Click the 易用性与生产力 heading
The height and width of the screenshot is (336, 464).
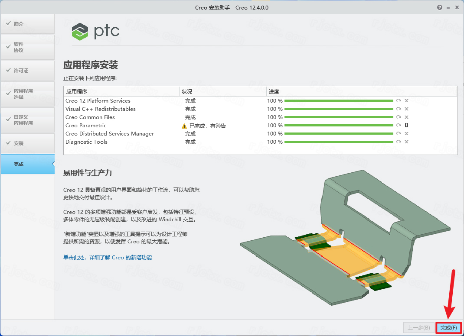88,173
